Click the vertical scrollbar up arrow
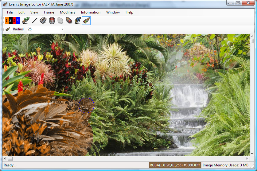Screen dimensions: 257x171 point(252,36)
